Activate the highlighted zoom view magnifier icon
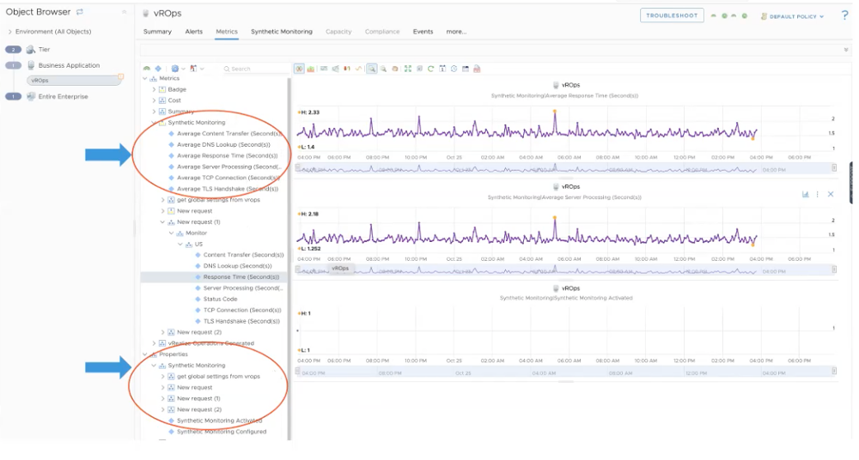The width and height of the screenshot is (859, 460). click(x=372, y=69)
